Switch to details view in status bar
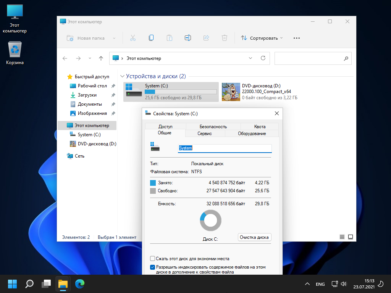 342,237
